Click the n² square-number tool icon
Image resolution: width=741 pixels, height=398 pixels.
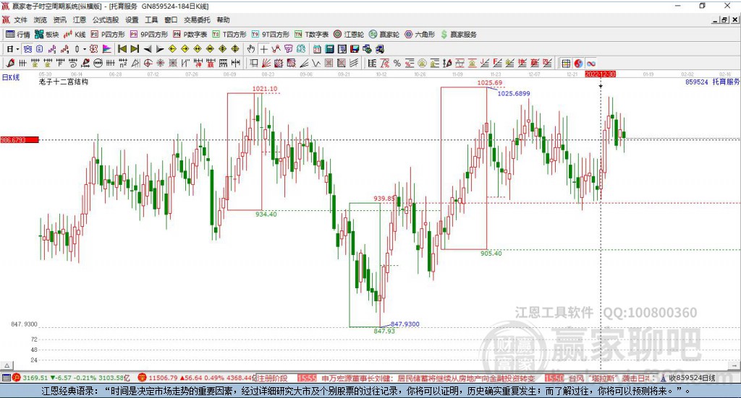click(123, 63)
